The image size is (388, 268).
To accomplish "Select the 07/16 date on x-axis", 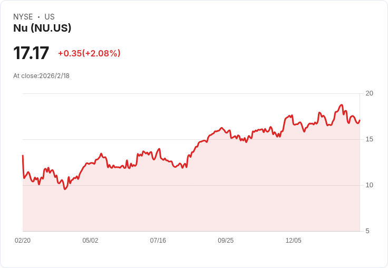I will (158, 241).
